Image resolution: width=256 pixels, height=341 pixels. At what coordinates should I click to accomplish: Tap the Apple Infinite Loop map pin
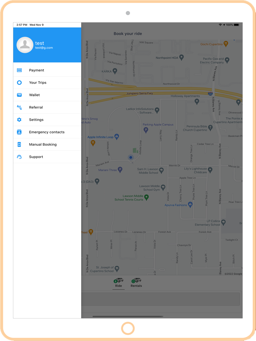click(x=117, y=137)
